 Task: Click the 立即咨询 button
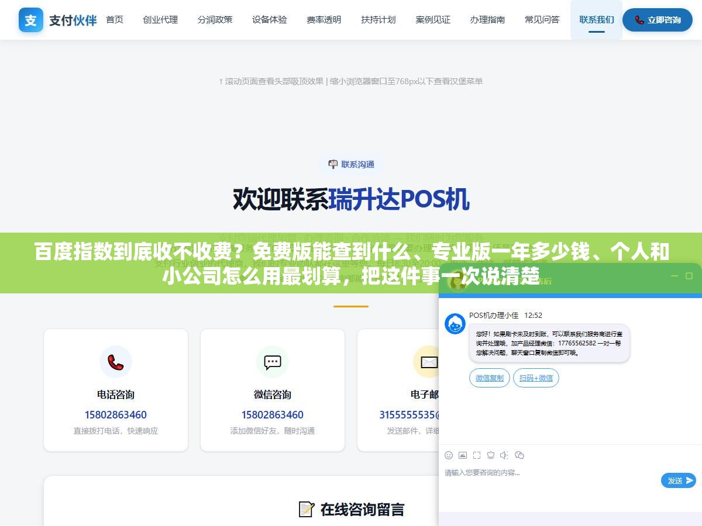click(x=658, y=20)
